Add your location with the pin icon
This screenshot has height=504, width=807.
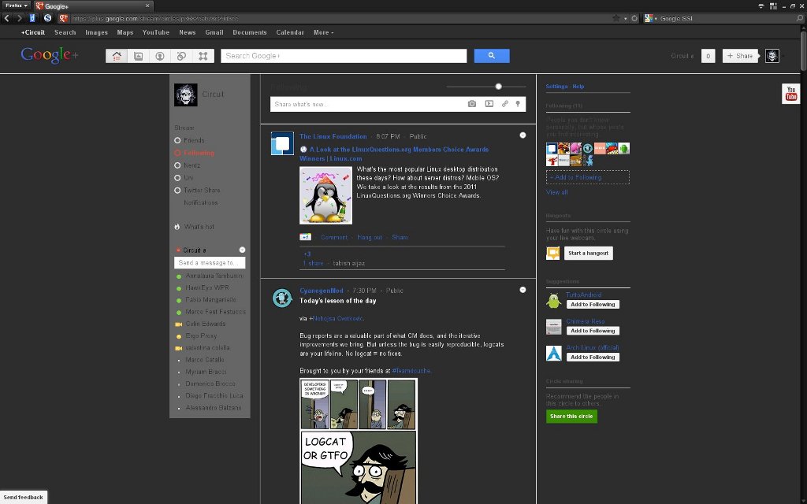click(x=518, y=103)
